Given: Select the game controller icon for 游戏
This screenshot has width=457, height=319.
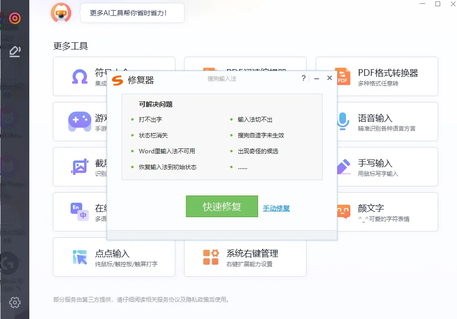Looking at the screenshot, I should (x=80, y=122).
